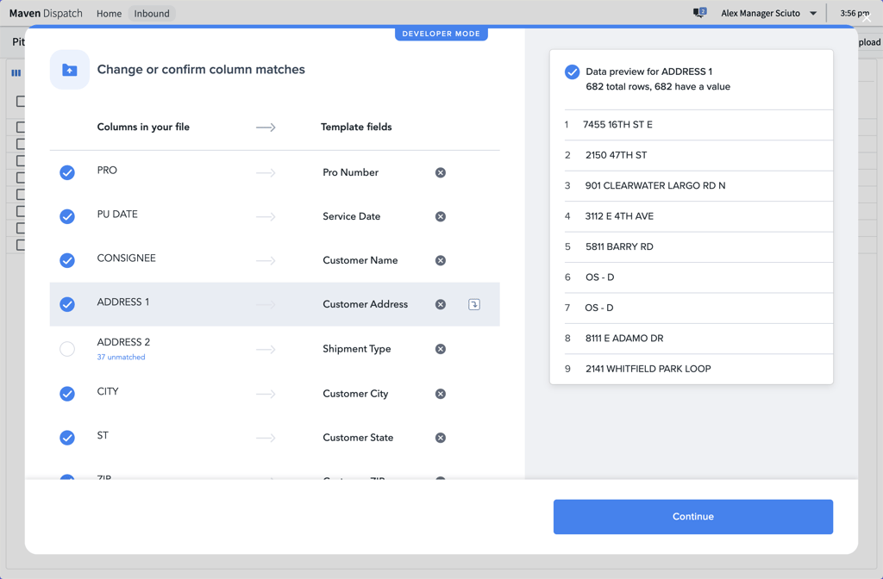Remove the Customer Address field match
Image resolution: width=883 pixels, height=579 pixels.
(x=441, y=304)
